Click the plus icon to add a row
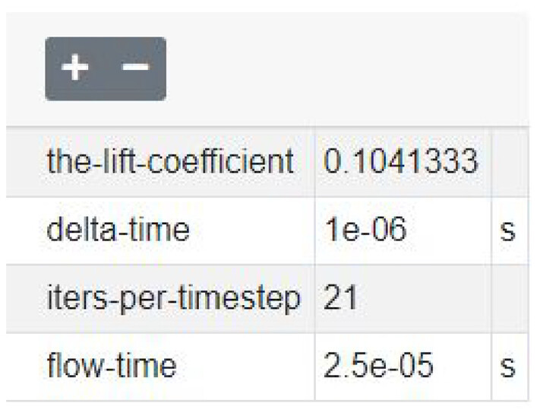 (75, 68)
